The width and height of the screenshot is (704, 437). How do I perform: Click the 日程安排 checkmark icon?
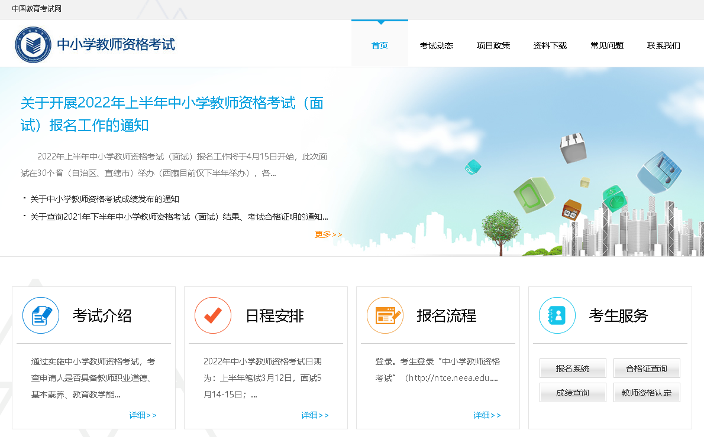tap(213, 315)
